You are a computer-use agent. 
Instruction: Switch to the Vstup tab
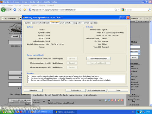point(75,23)
